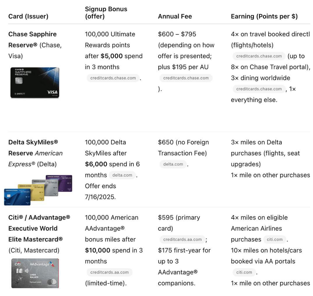Open creditcards.aa.com link in Signup Bonus column
This screenshot has width=313, height=296.
(x=109, y=272)
